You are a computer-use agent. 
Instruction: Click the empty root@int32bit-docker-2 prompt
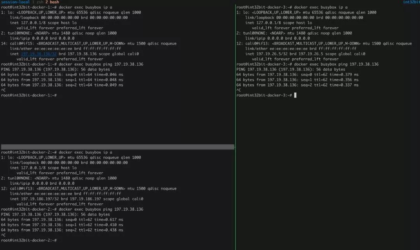[x=29, y=240]
